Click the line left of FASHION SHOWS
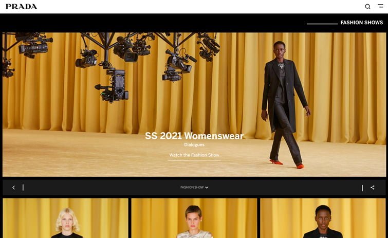Viewport: 388px width, 238px height. tap(322, 24)
